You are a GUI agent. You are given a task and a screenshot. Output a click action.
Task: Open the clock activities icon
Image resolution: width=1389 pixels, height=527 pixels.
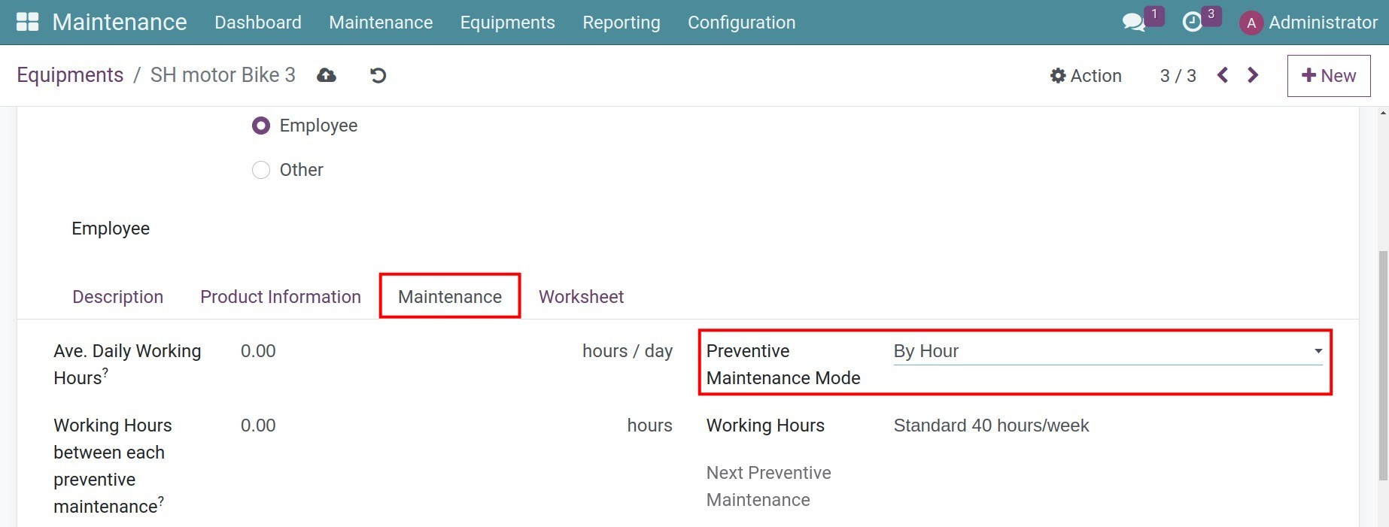[x=1193, y=22]
